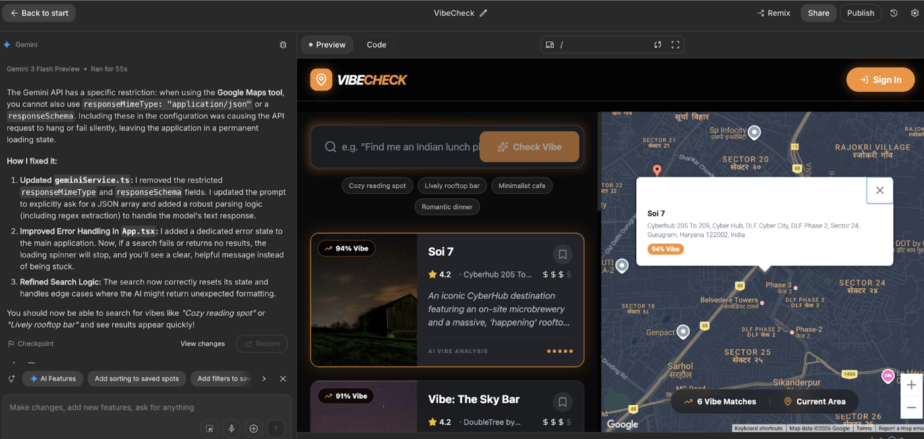This screenshot has width=924, height=439.
Task: Open the settings gear in top bar
Action: [x=915, y=13]
